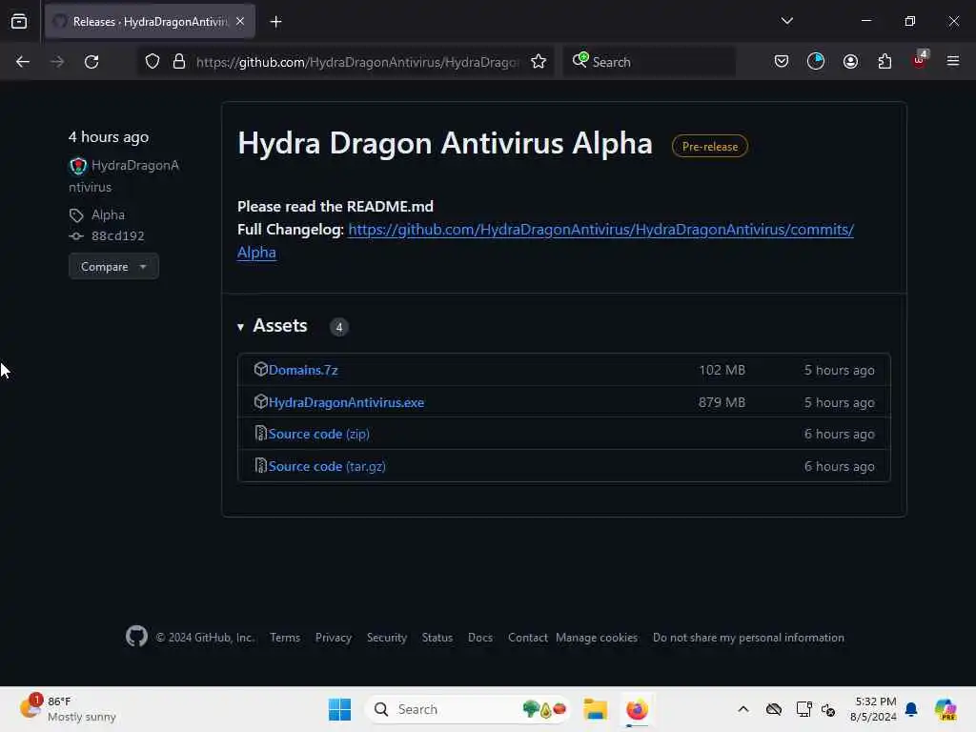976x732 pixels.
Task: Download Domains.7z asset
Action: pos(303,370)
